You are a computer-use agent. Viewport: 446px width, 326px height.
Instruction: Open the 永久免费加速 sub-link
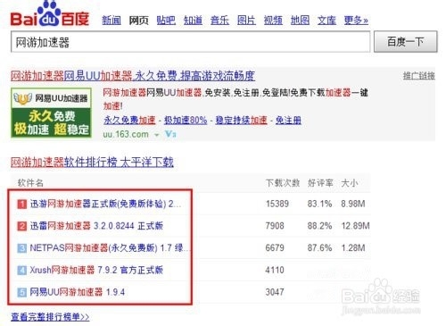129,121
